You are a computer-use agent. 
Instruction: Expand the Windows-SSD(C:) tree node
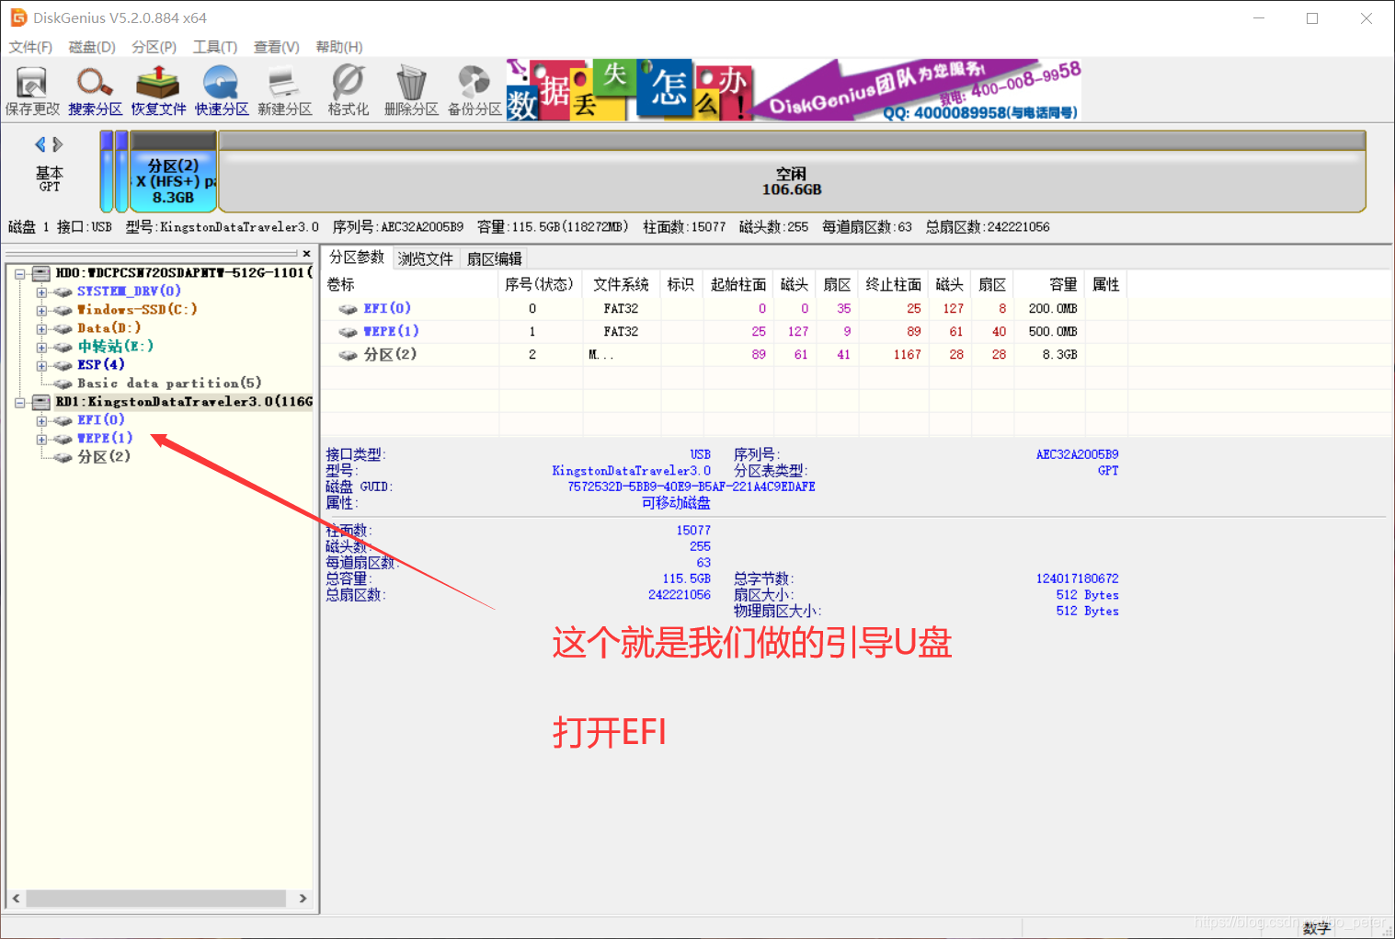pyautogui.click(x=41, y=310)
